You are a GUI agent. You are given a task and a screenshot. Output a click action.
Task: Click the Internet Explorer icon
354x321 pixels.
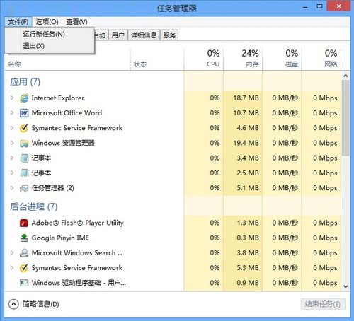pyautogui.click(x=24, y=98)
